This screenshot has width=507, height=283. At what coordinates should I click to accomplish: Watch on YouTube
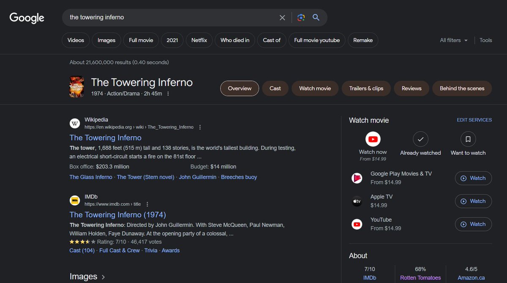pyautogui.click(x=473, y=224)
